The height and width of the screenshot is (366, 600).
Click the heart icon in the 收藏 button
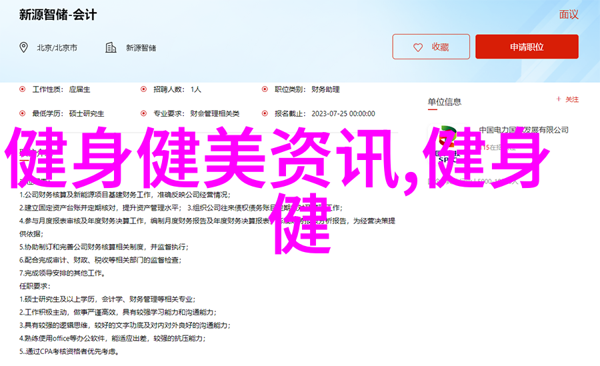418,47
